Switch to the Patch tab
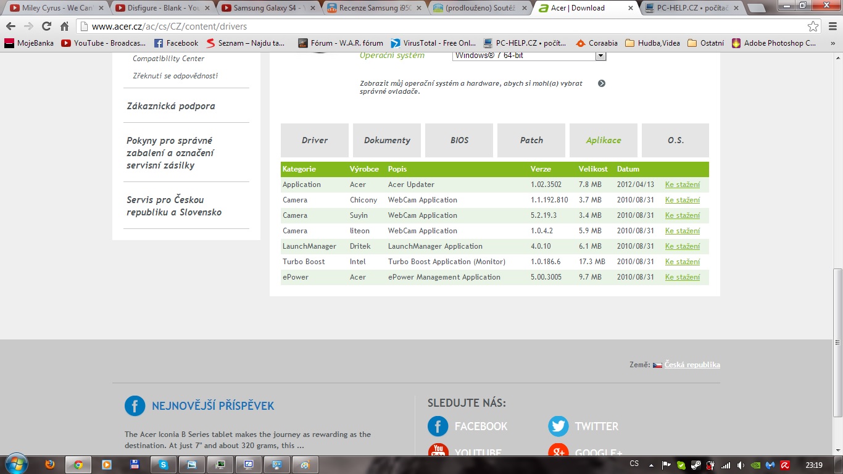 531,140
